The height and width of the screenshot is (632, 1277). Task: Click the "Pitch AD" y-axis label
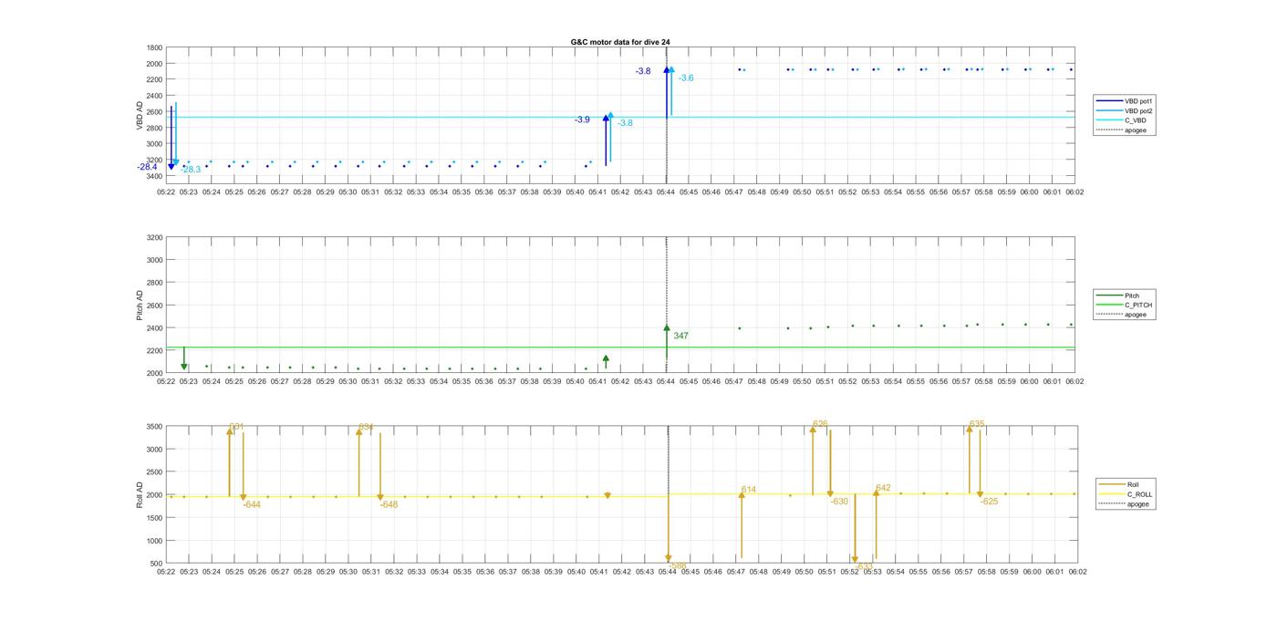(140, 306)
